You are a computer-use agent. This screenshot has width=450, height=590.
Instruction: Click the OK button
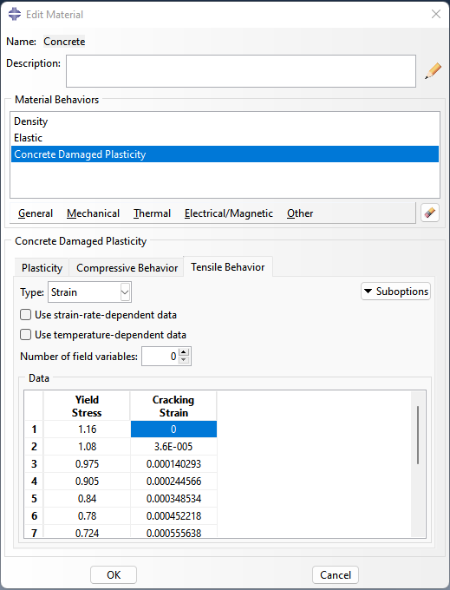click(x=114, y=575)
